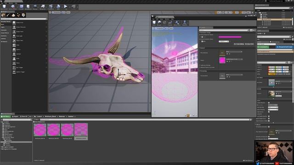Click Hierarchy in material instance toolbar
Viewport: 294px width, 165px height.
pos(185,23)
